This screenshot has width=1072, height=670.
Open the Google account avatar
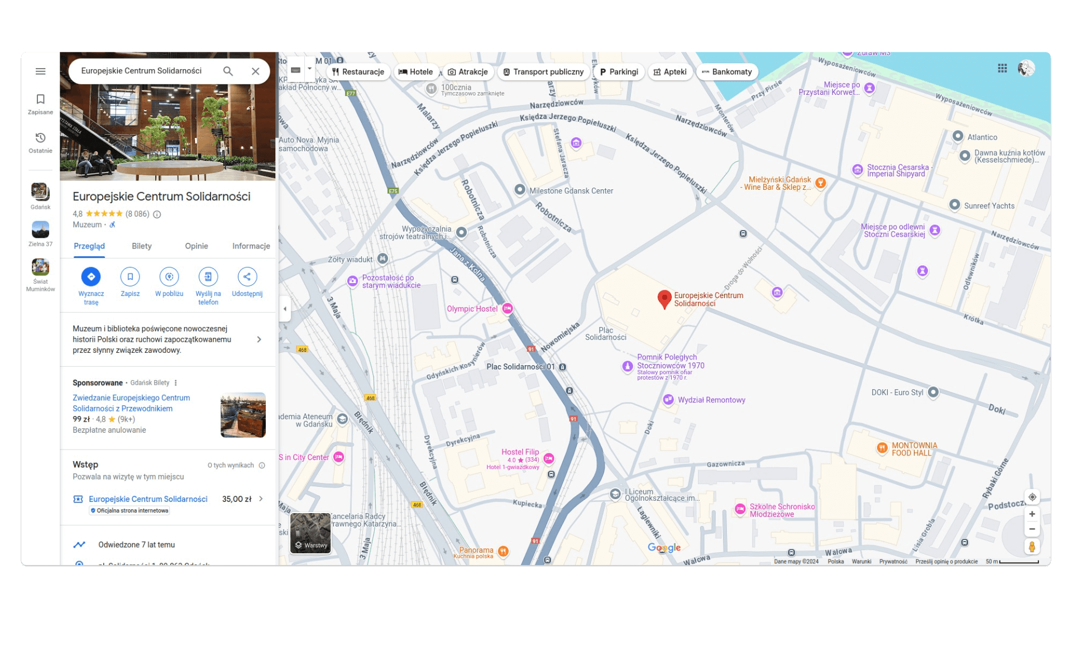pos(1026,68)
